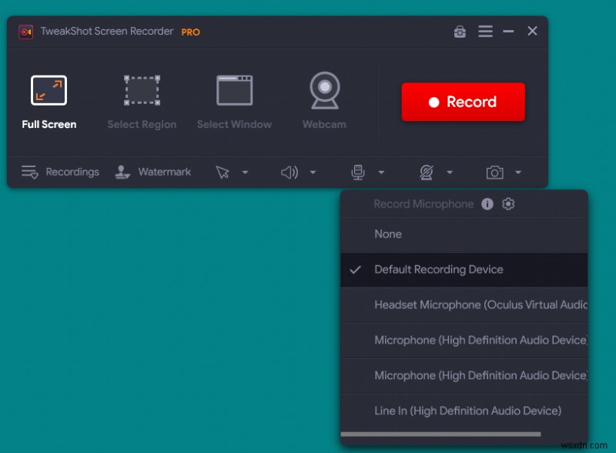The height and width of the screenshot is (453, 616).
Task: Expand the speaker output dropdown arrow
Action: click(312, 172)
